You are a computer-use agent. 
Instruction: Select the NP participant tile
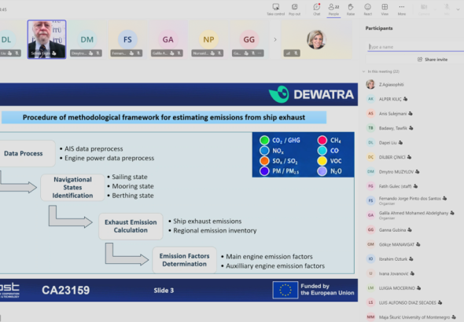(208, 39)
